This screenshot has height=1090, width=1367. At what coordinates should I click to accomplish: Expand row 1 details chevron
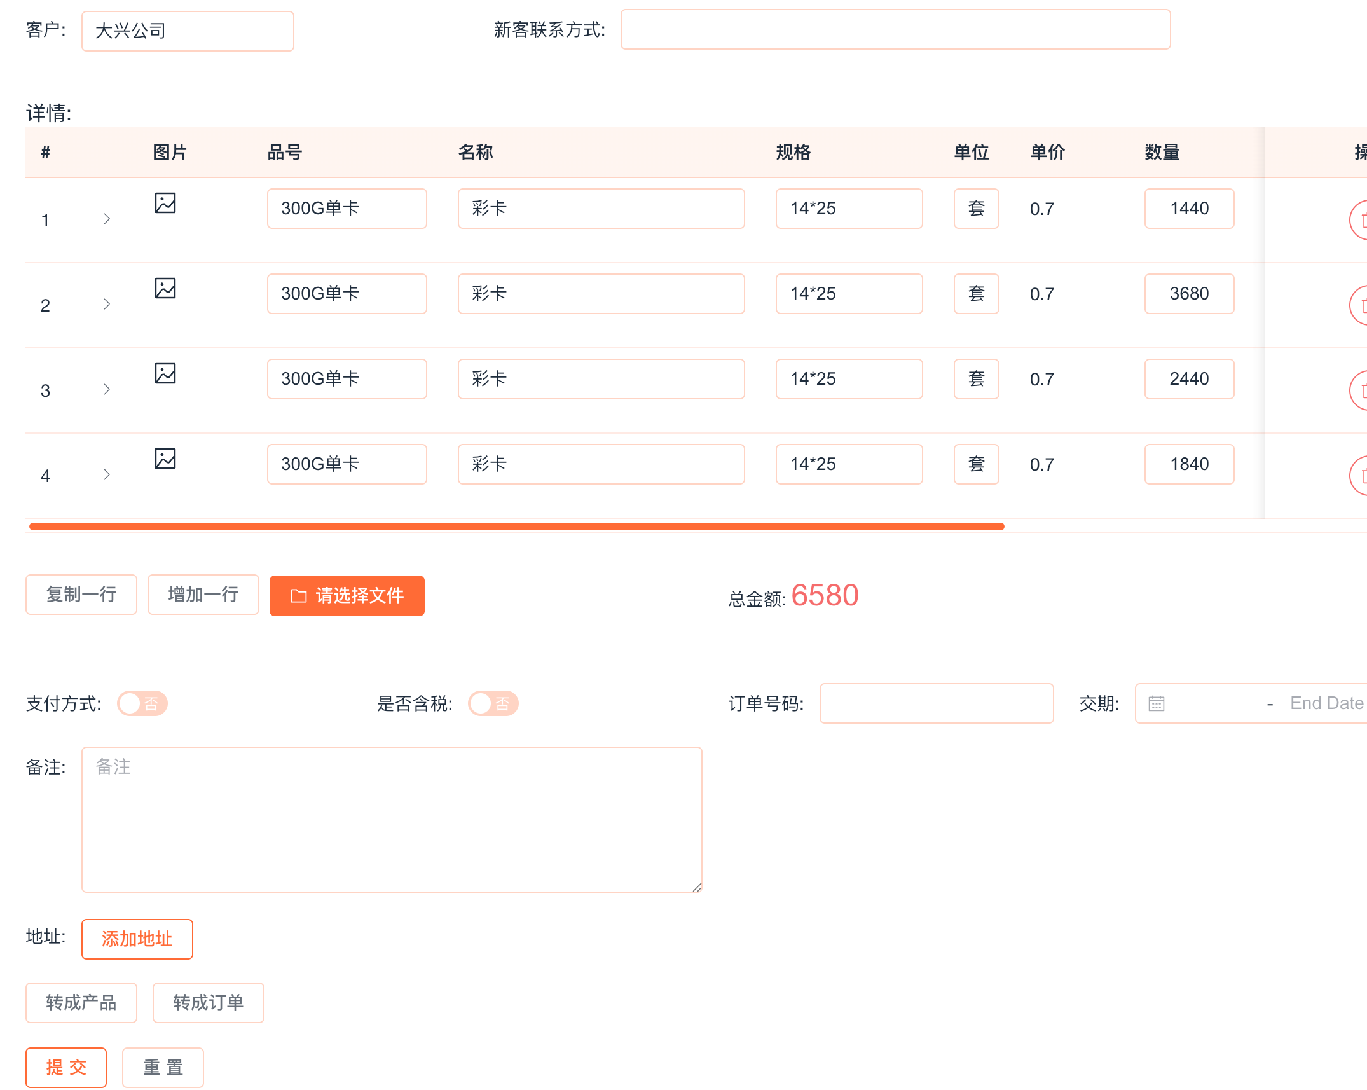click(107, 219)
